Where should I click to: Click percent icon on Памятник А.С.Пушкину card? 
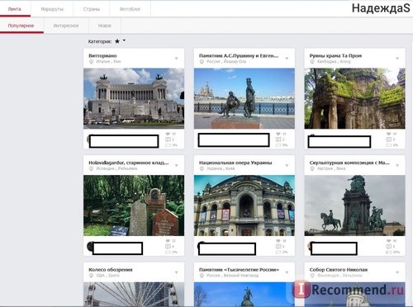pyautogui.click(x=278, y=145)
